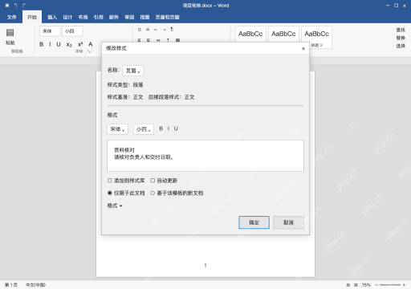This screenshot has height=289, width=411.
Task: Click the Save icon in the title bar
Action: pos(7,6)
